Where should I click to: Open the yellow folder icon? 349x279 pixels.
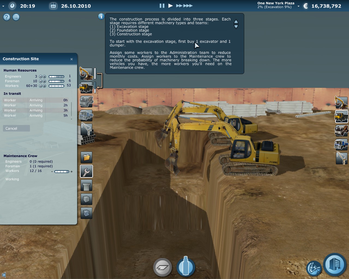coord(86,157)
